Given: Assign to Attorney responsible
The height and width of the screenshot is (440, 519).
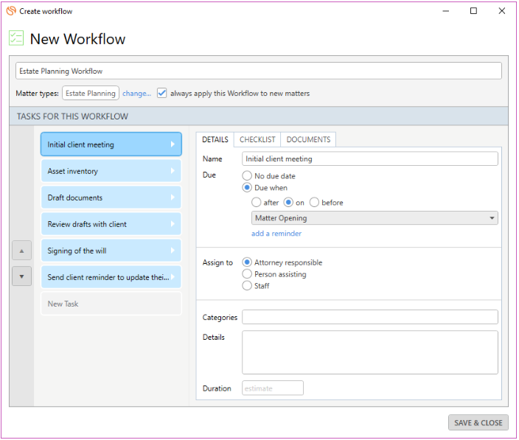Looking at the screenshot, I should coord(247,262).
